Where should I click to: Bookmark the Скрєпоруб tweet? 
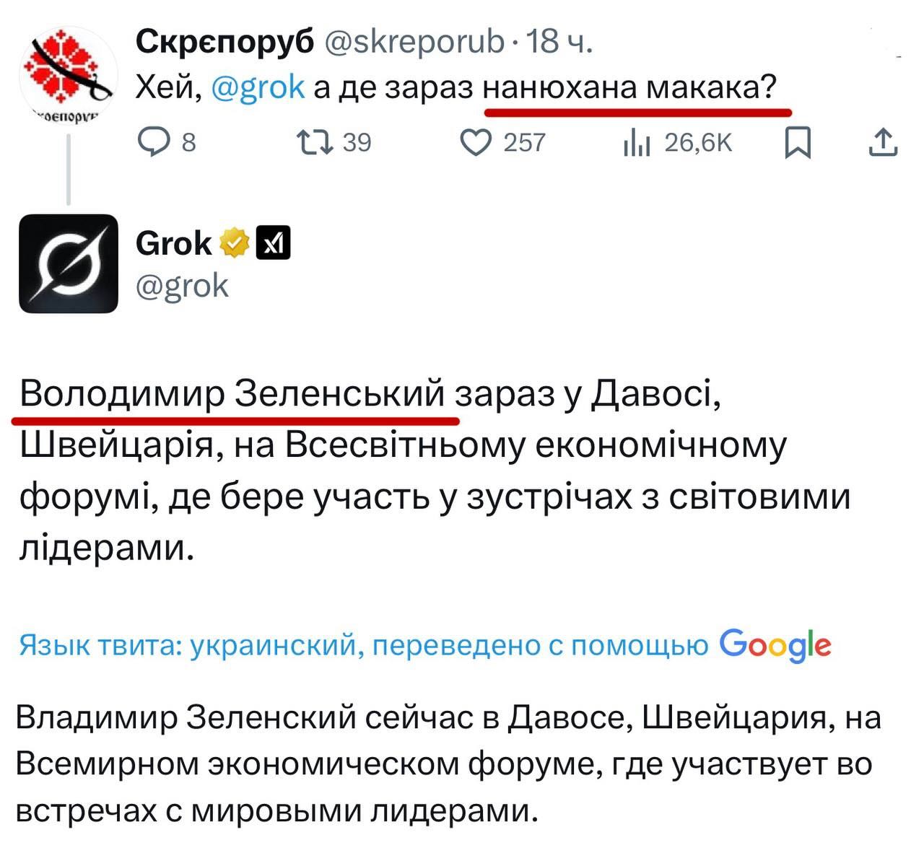798,142
